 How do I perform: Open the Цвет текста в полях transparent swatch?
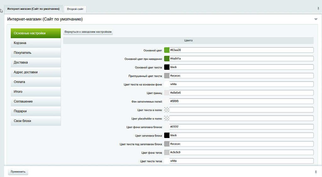(167, 110)
